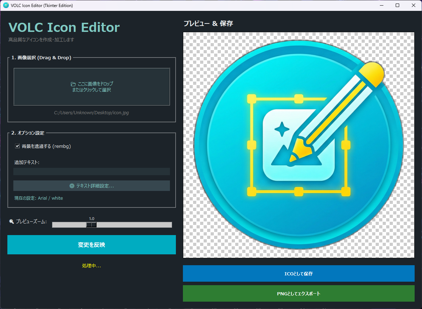
Task: Export the image with PNGとしてエクスポート
Action: pyautogui.click(x=298, y=293)
